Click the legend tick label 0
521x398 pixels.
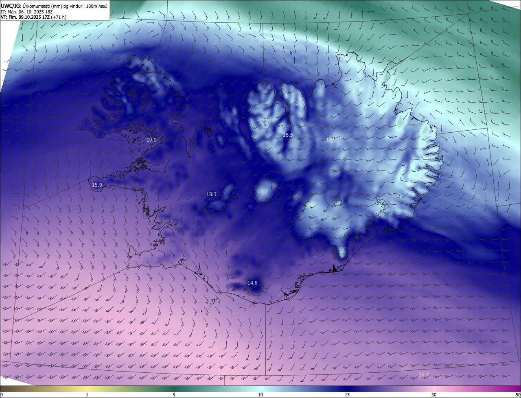point(2,395)
